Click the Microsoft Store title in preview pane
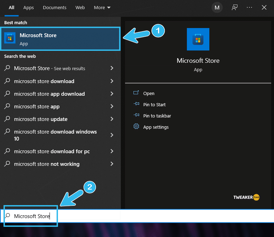 [198, 61]
